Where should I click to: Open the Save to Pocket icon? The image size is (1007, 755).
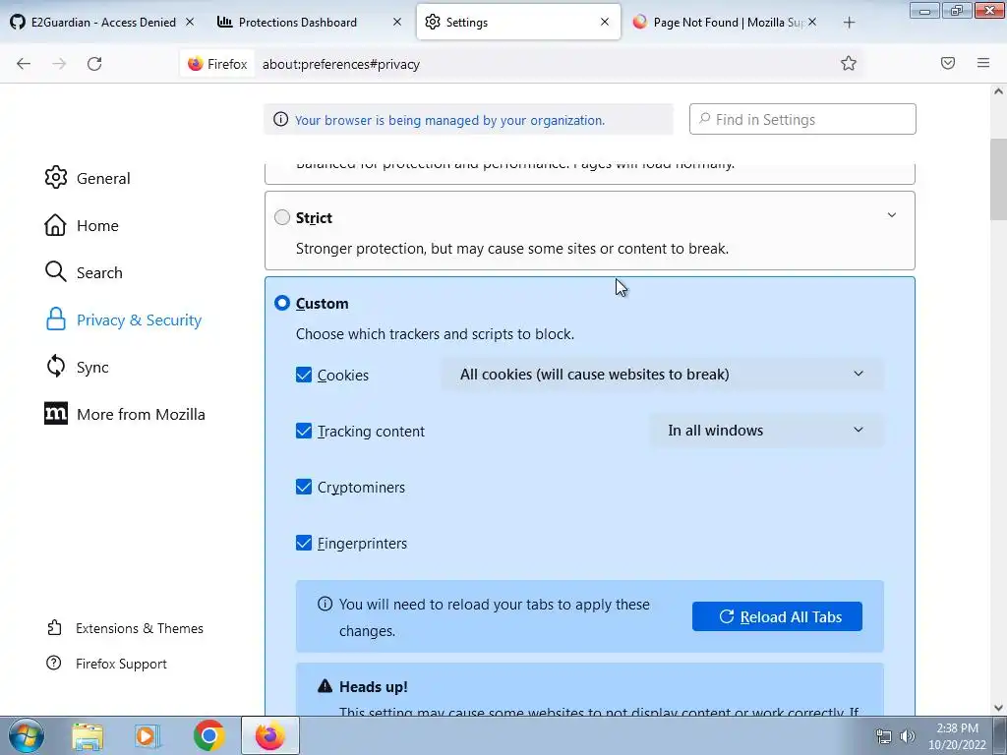click(x=948, y=63)
